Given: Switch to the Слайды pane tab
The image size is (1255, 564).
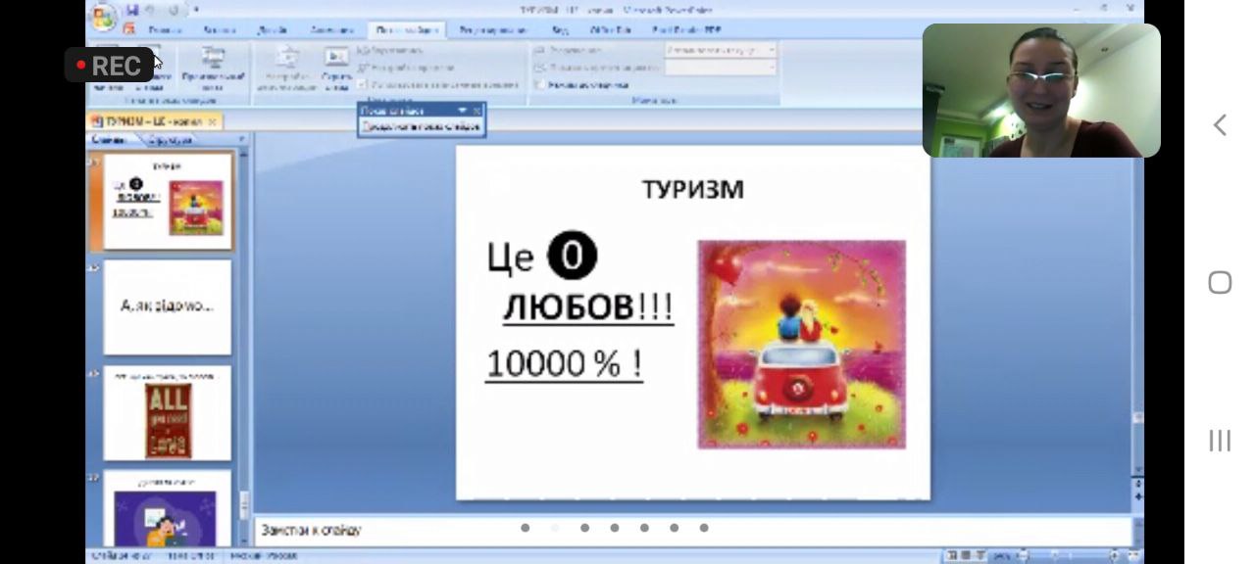Looking at the screenshot, I should (x=109, y=140).
